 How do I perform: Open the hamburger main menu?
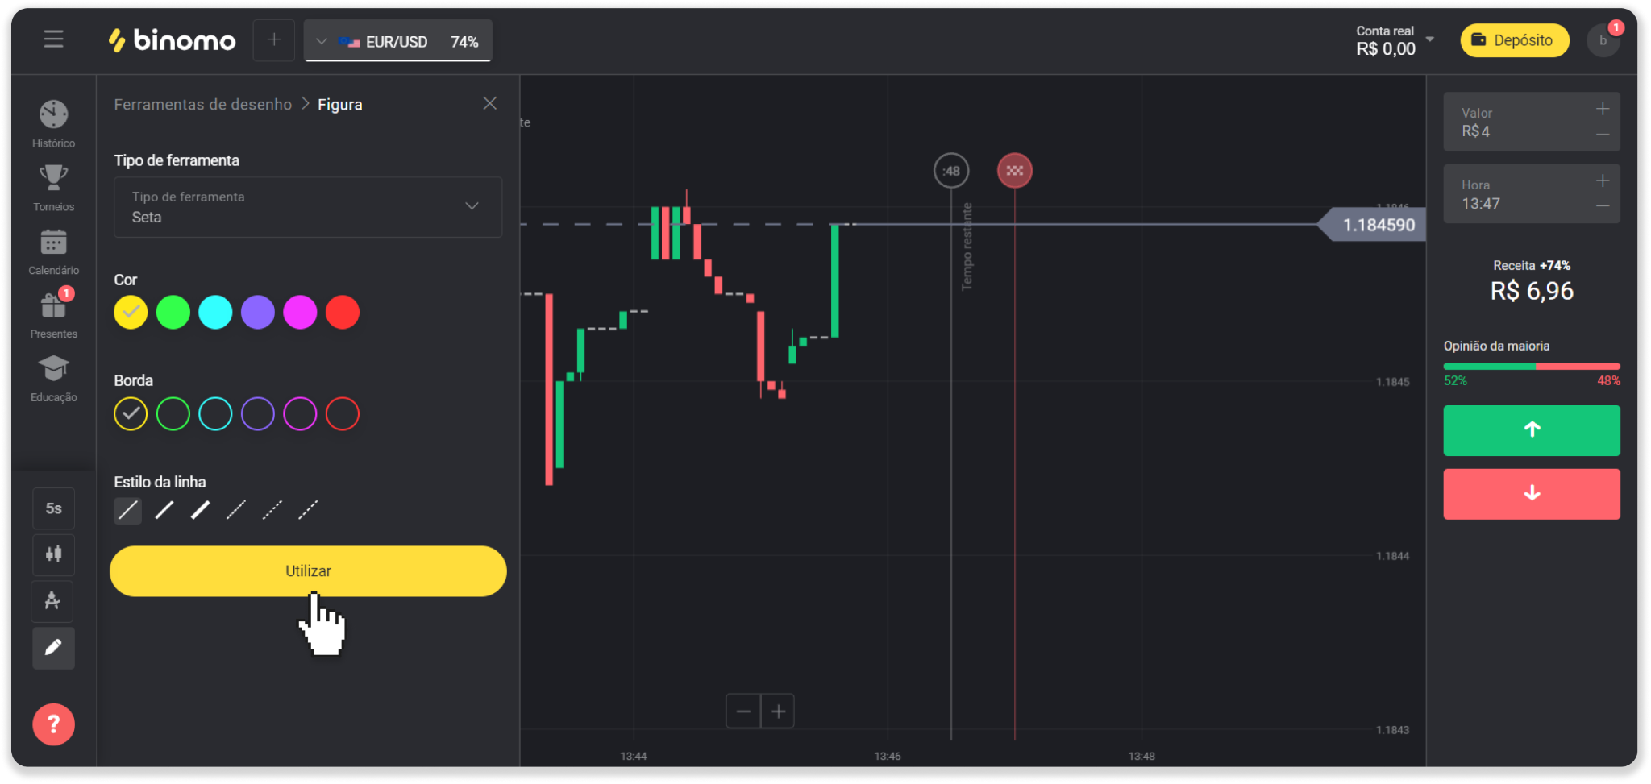tap(53, 39)
